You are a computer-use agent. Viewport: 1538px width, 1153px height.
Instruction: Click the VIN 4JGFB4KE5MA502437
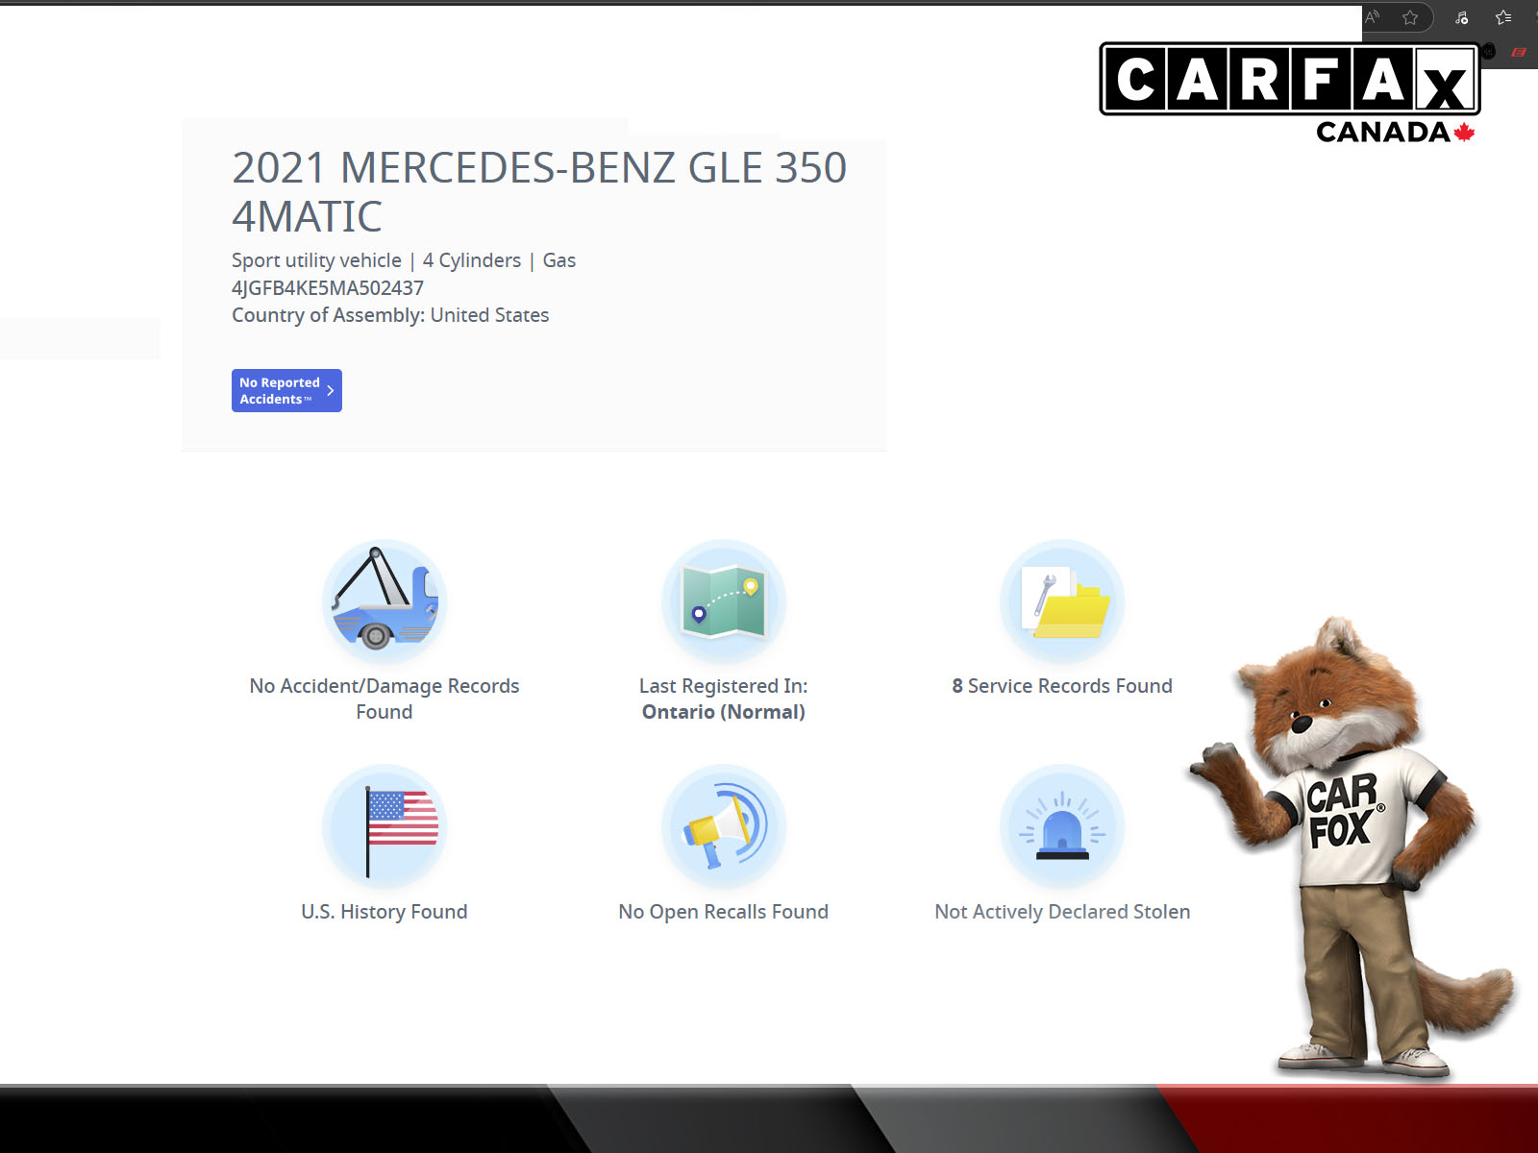[328, 288]
